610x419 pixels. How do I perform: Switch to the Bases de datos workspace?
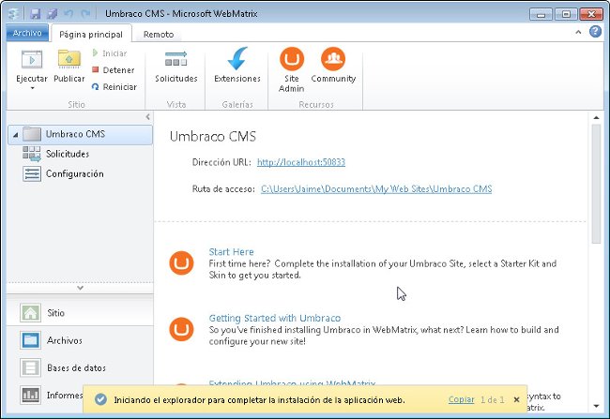click(x=80, y=367)
